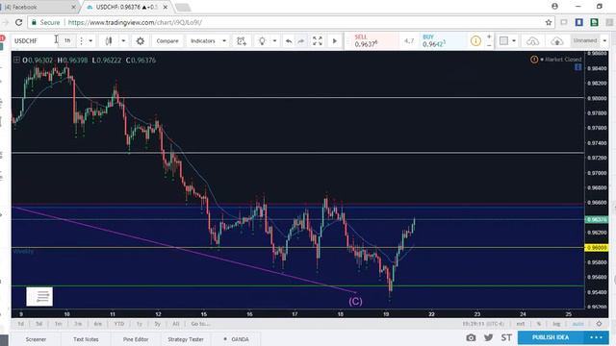
Task: Click the white object tree panel icon
Action: [x=39, y=297]
